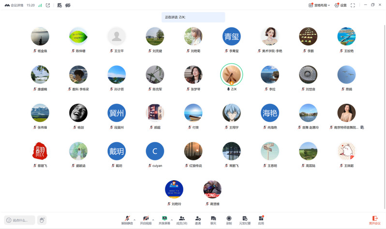386x229 pixels.
Task: Enter fullscreen using the top-right fullscreen icon
Action: 353,5
